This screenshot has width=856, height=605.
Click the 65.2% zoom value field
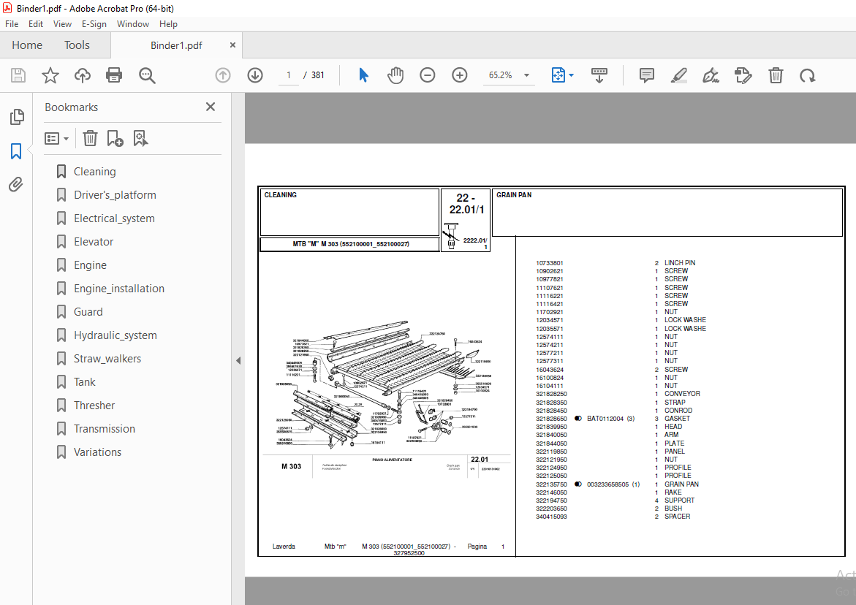point(500,75)
